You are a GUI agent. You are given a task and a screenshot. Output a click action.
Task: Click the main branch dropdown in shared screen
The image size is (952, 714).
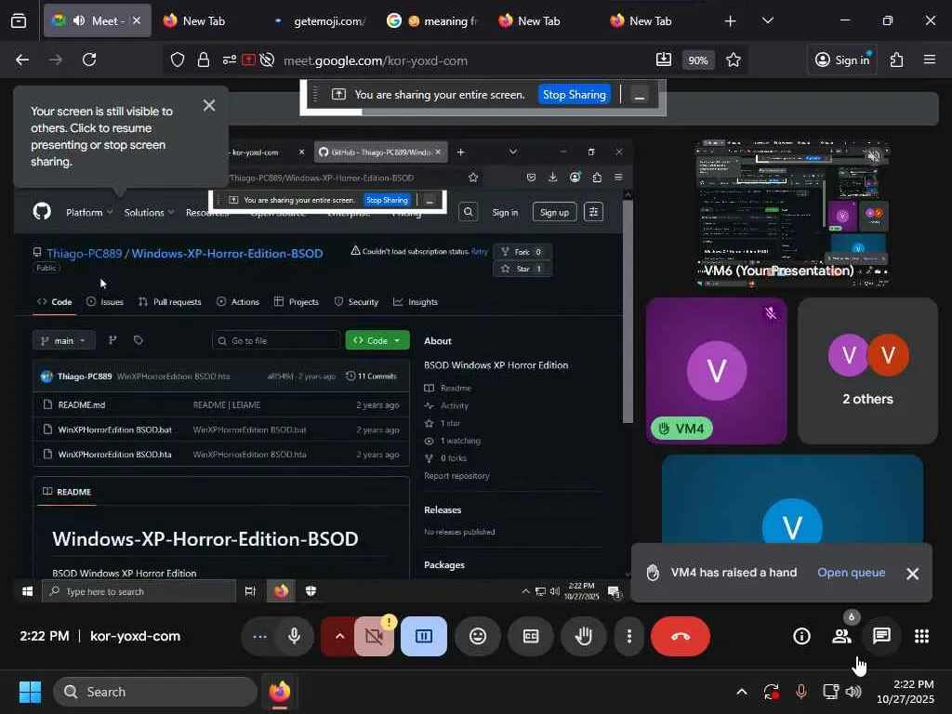pyautogui.click(x=63, y=340)
